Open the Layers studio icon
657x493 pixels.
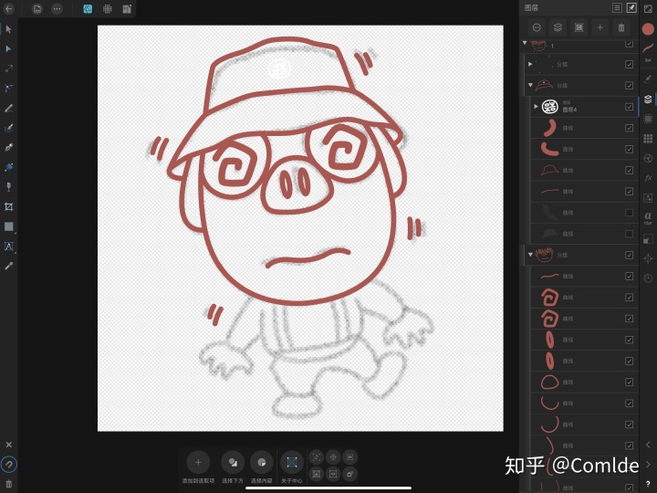(648, 99)
